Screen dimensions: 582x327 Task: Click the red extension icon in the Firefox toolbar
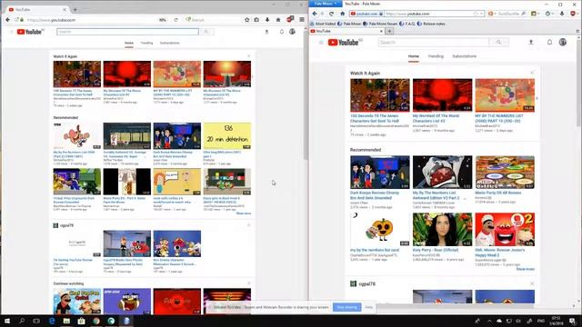(x=289, y=19)
